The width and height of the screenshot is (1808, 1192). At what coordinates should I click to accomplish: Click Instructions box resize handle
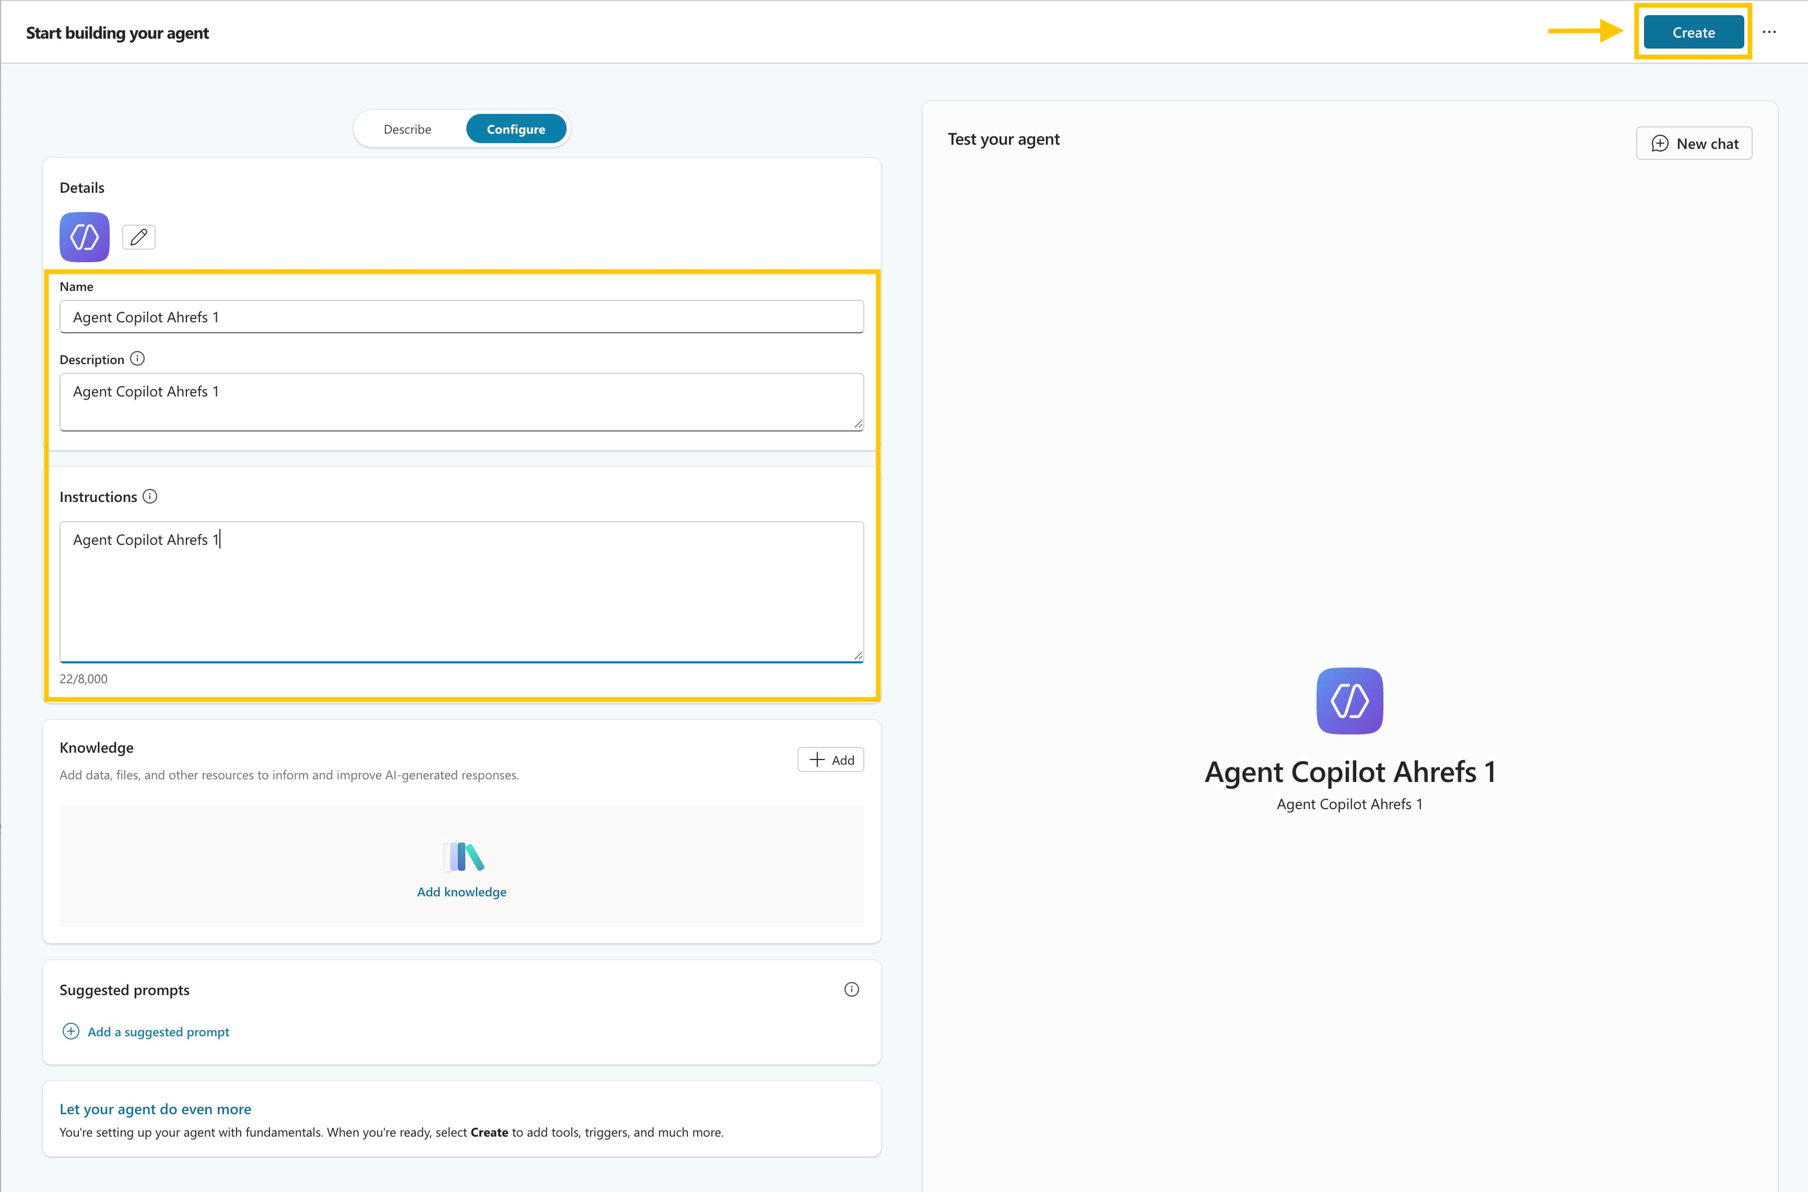pyautogui.click(x=858, y=656)
